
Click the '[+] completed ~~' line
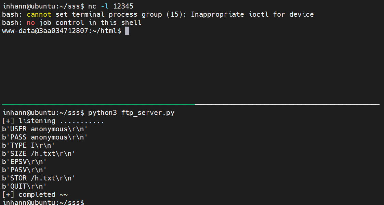[x=35, y=194]
